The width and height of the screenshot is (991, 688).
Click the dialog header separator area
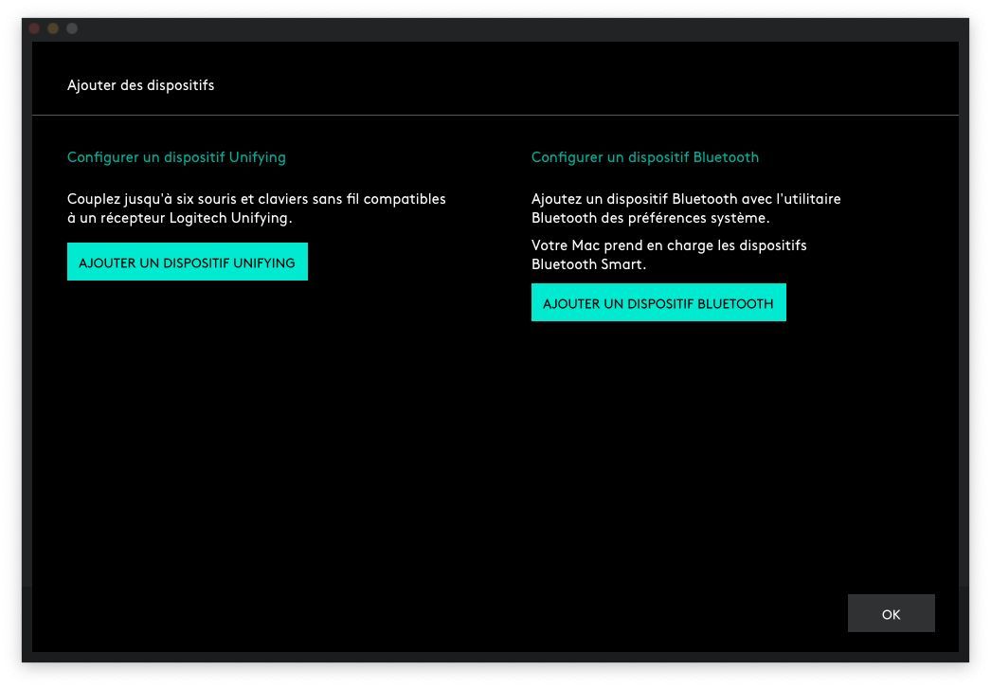tap(495, 116)
